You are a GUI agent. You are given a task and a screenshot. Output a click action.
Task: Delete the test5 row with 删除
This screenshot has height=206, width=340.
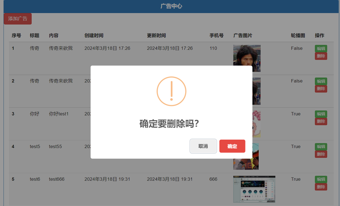(x=321, y=154)
